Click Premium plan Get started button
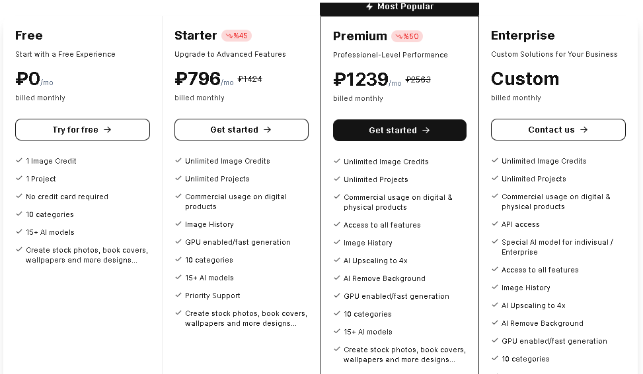 click(399, 130)
